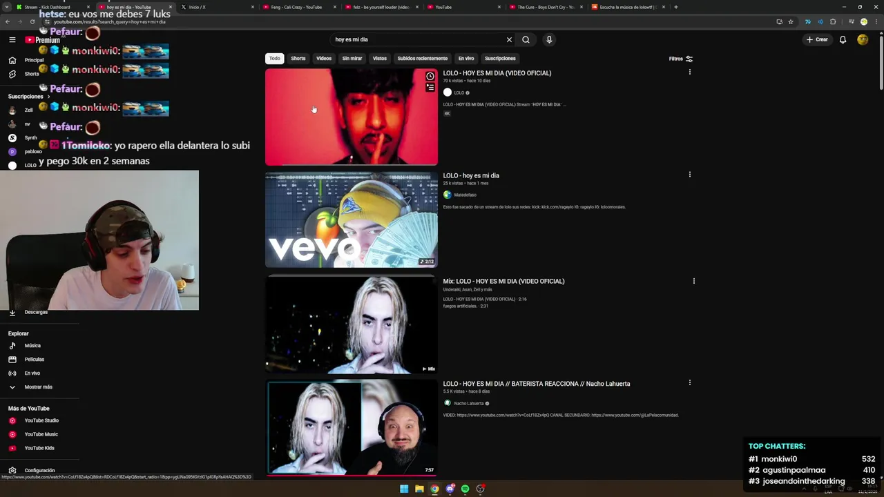Open the notifications bell

(x=843, y=39)
